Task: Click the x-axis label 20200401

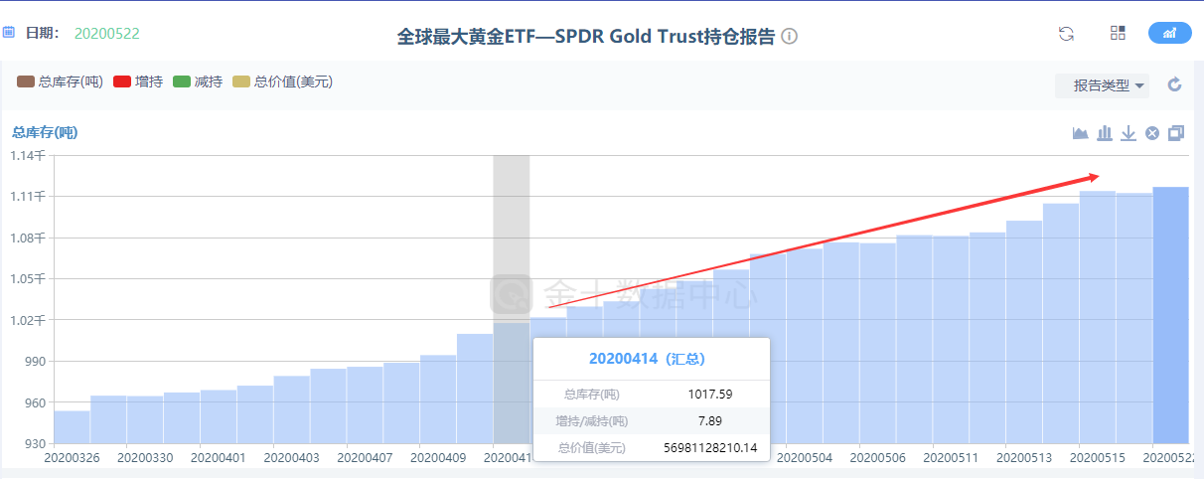Action: pyautogui.click(x=219, y=458)
